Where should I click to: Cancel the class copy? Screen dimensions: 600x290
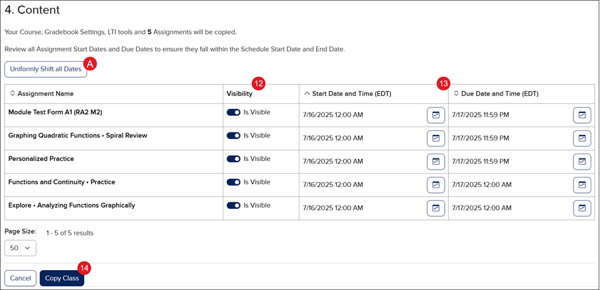pos(20,278)
